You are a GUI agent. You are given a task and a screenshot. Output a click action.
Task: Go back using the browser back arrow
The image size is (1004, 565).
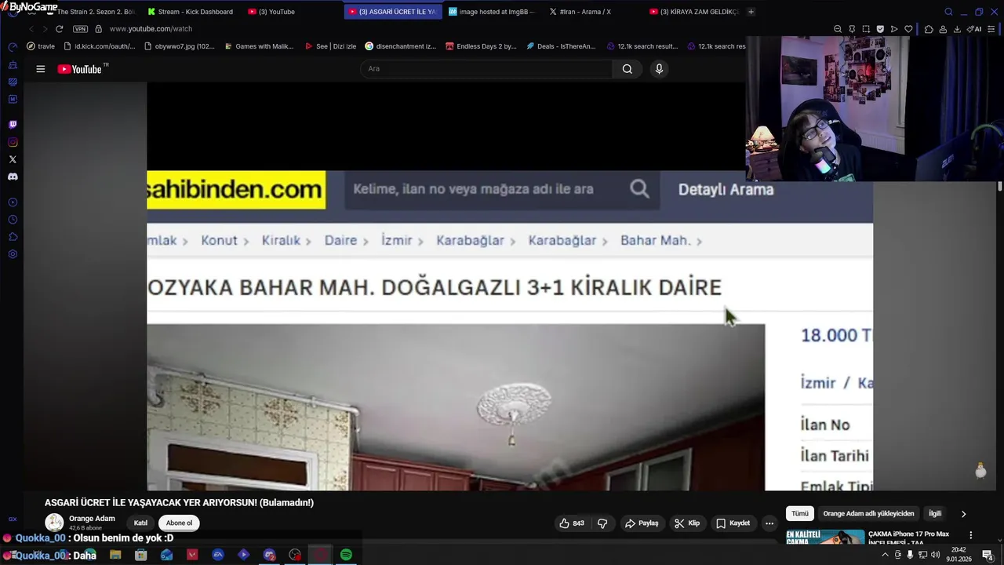(x=31, y=29)
